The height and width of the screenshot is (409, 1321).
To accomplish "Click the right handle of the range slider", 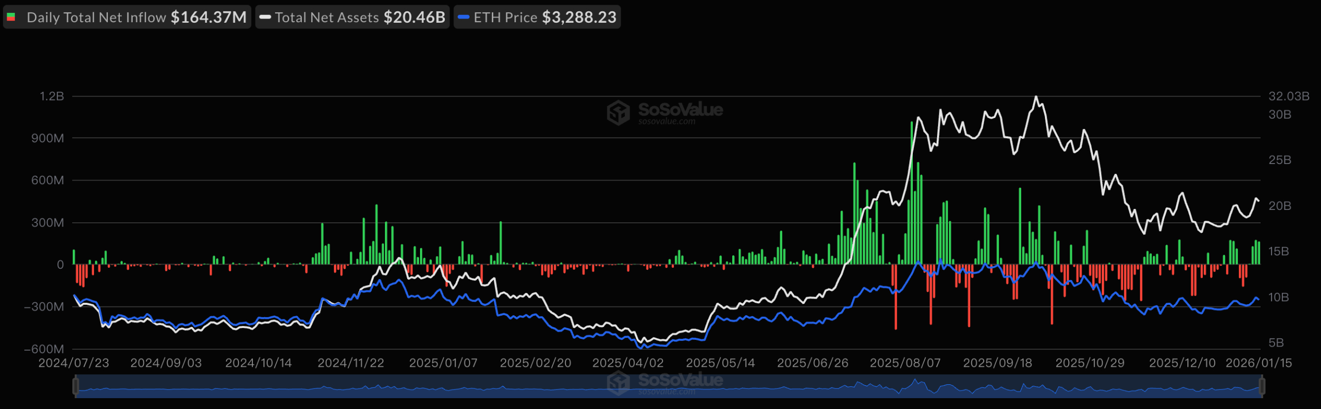I will tap(1262, 386).
